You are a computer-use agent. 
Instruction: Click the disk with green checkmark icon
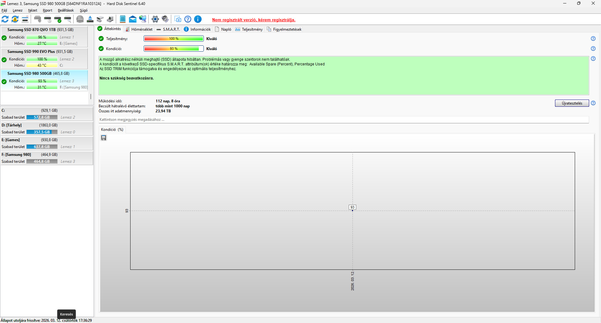[x=58, y=19]
